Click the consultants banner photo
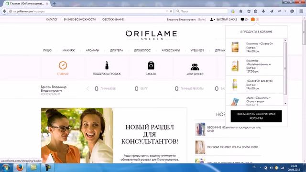 click(x=77, y=136)
